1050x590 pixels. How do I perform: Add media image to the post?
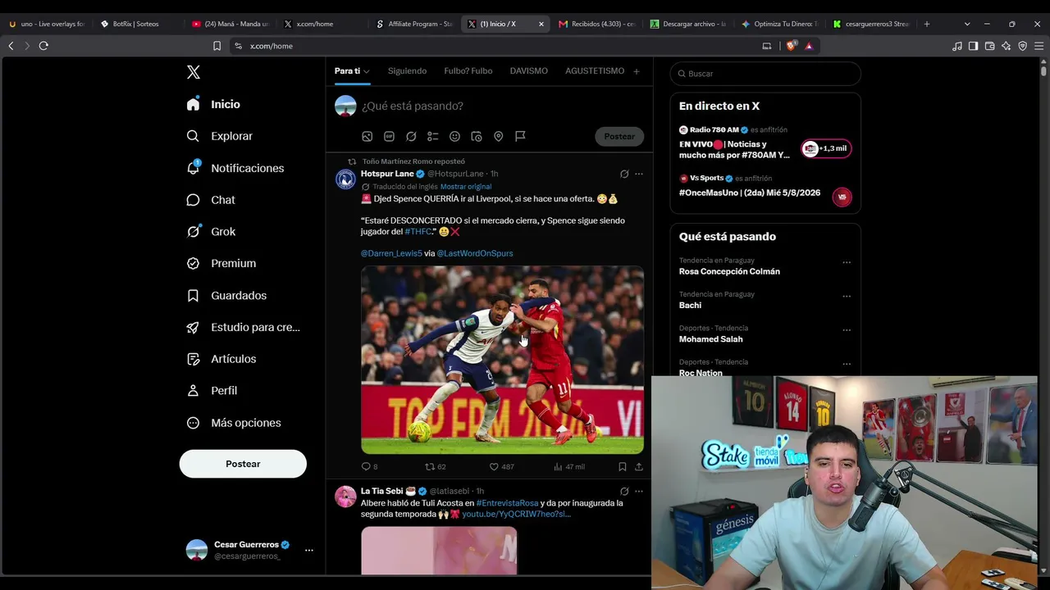367,136
